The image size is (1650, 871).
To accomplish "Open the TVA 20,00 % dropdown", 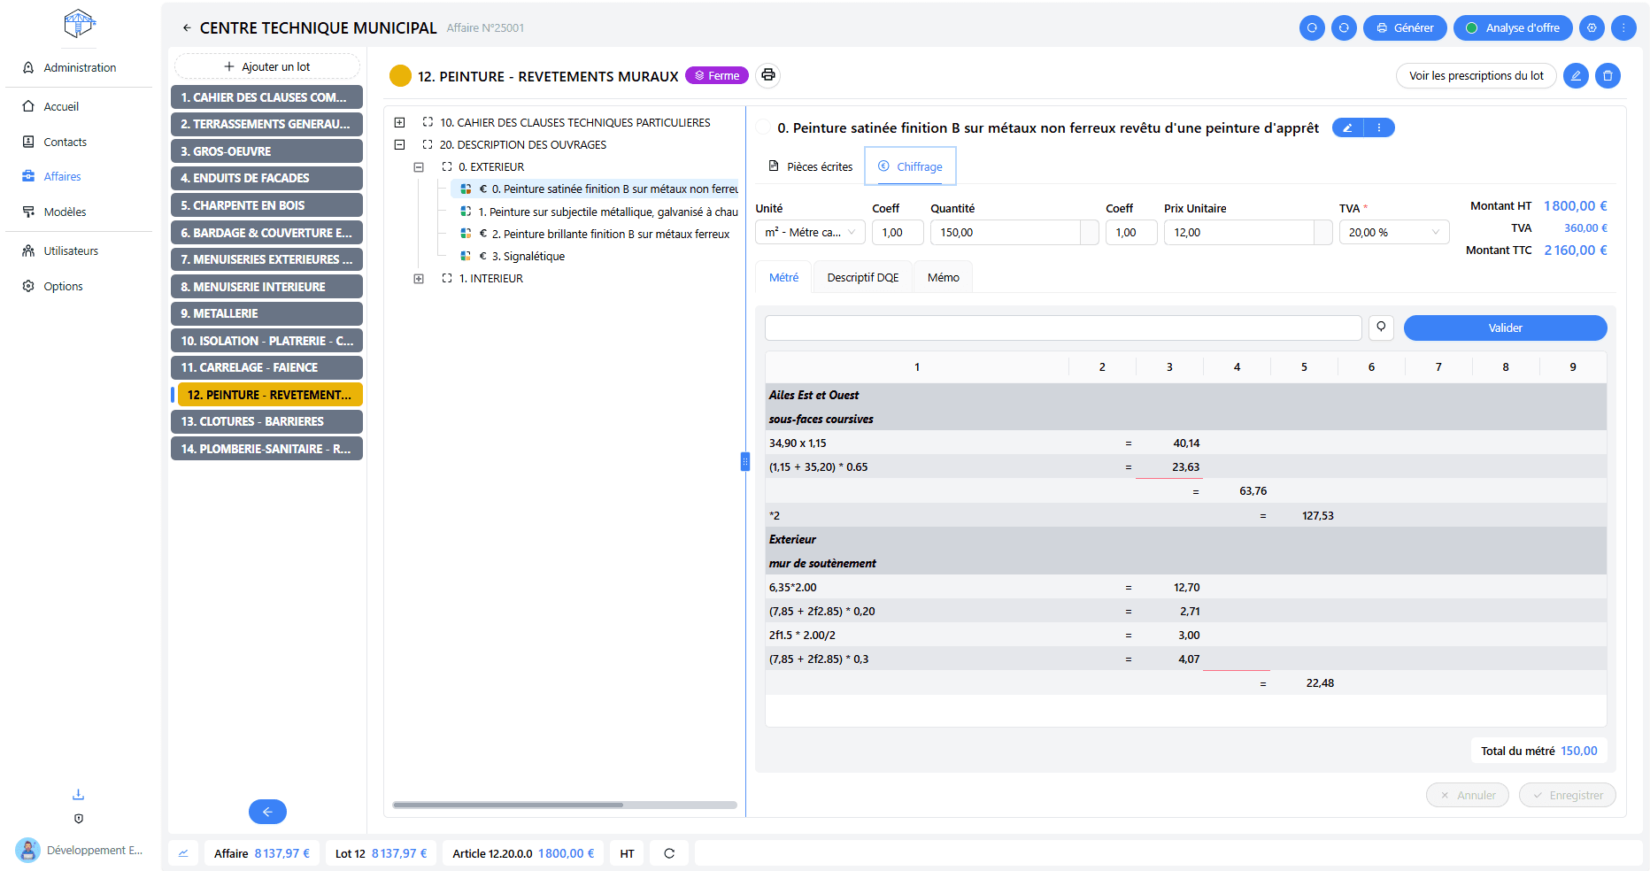I will (1393, 233).
